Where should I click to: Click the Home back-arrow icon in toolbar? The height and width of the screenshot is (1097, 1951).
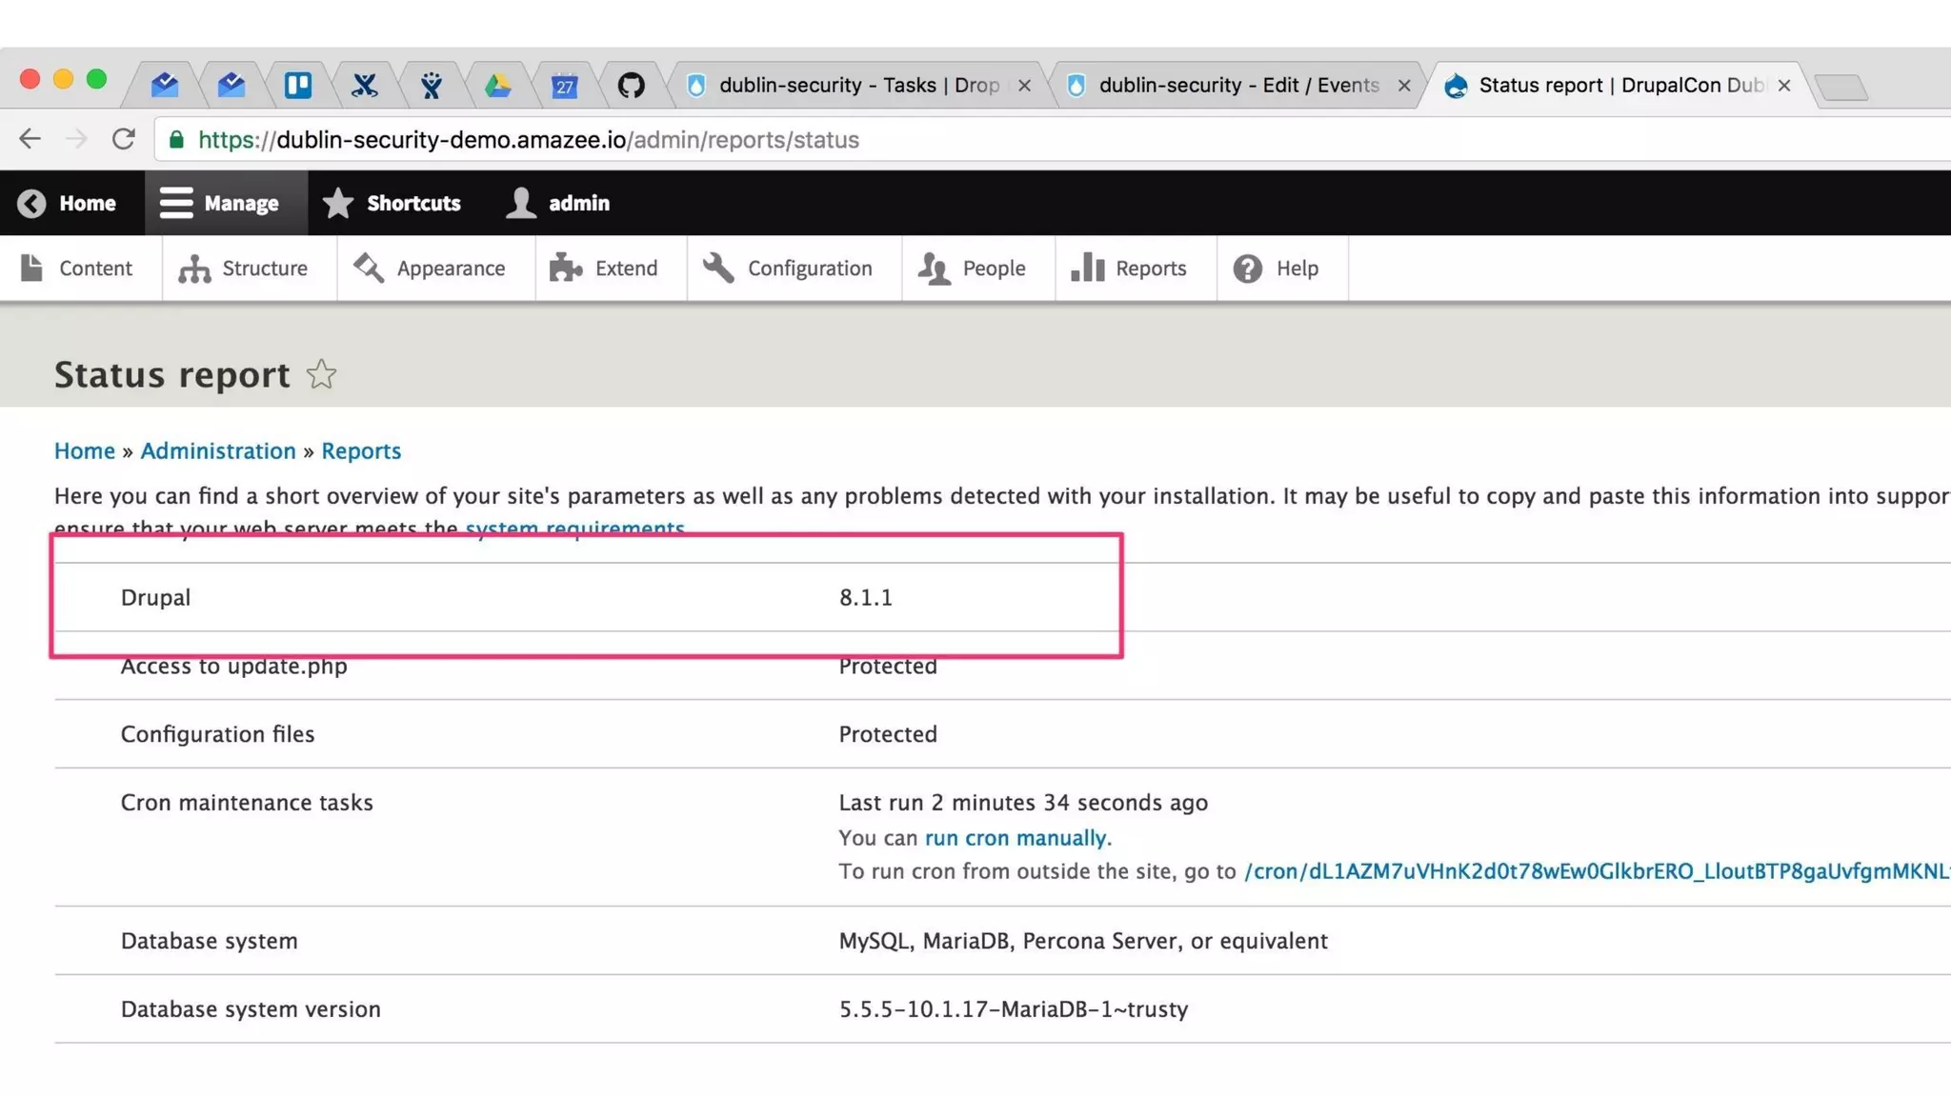coord(31,204)
